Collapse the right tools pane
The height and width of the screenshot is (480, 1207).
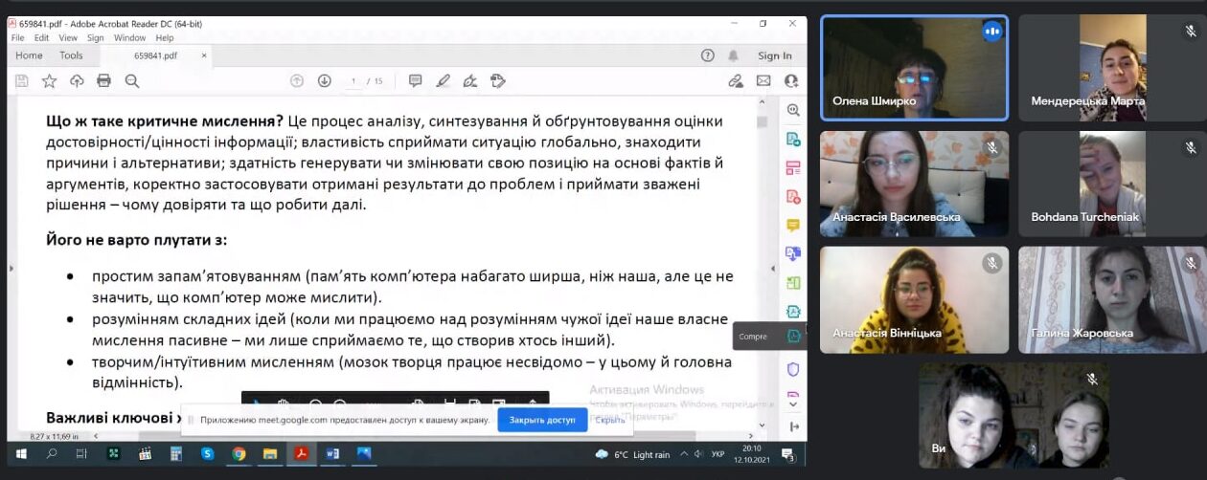pos(793,426)
